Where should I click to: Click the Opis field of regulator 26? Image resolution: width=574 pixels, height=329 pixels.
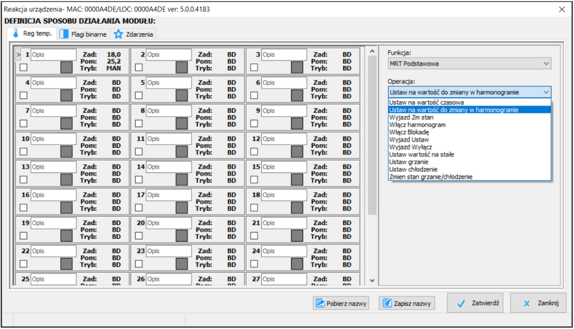169,279
